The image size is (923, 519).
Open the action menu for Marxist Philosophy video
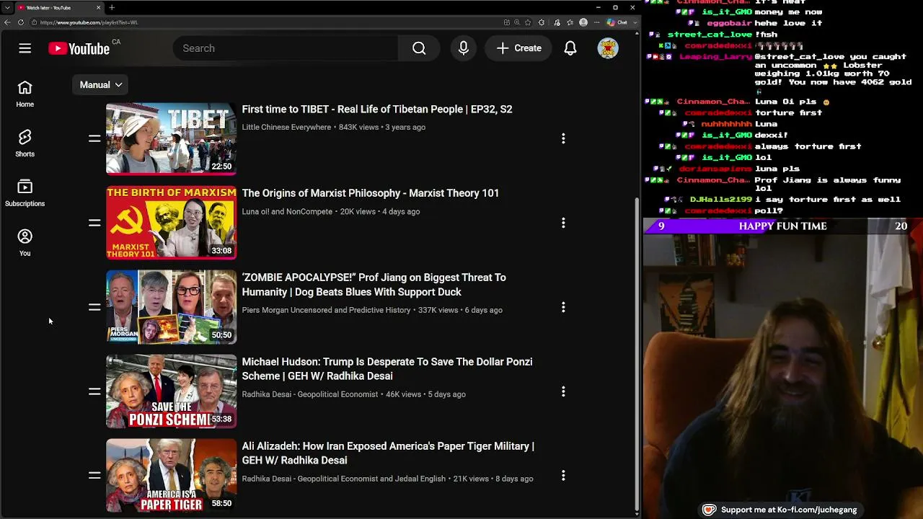click(563, 223)
